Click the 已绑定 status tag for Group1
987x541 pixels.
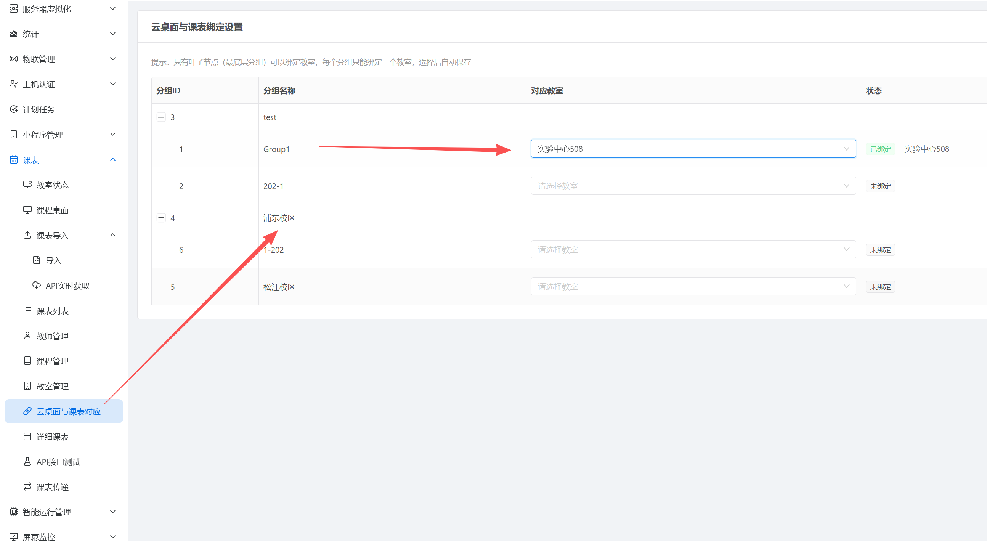tap(880, 149)
